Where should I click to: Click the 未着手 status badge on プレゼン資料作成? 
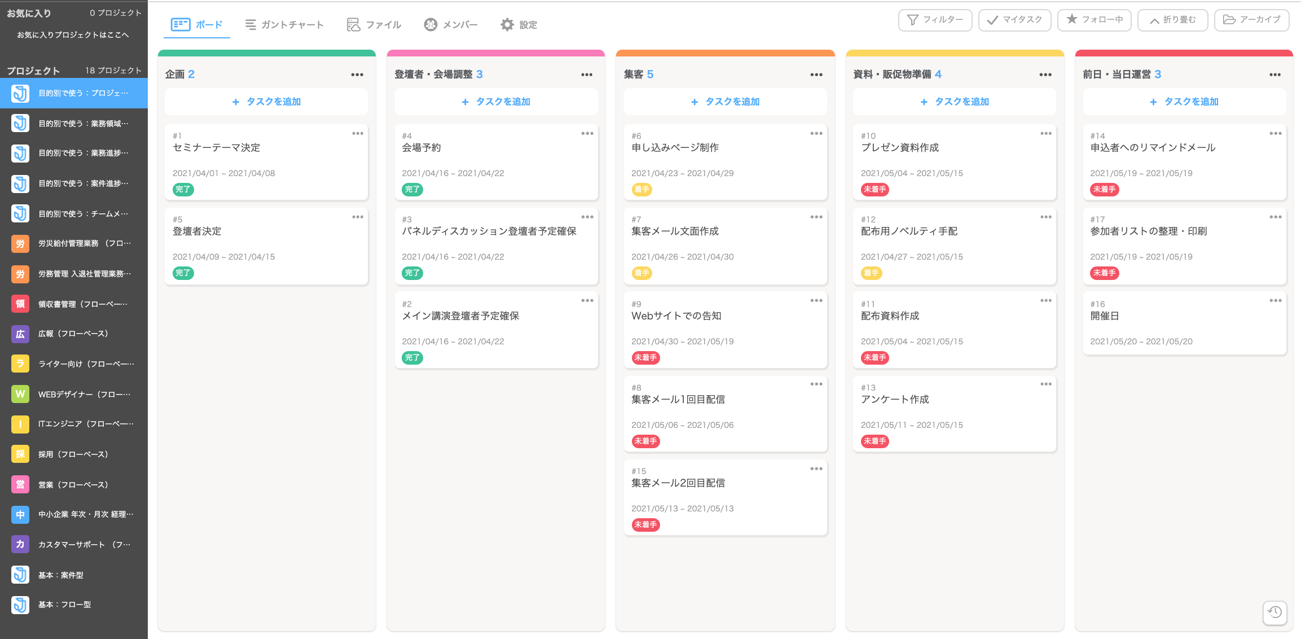(x=874, y=190)
